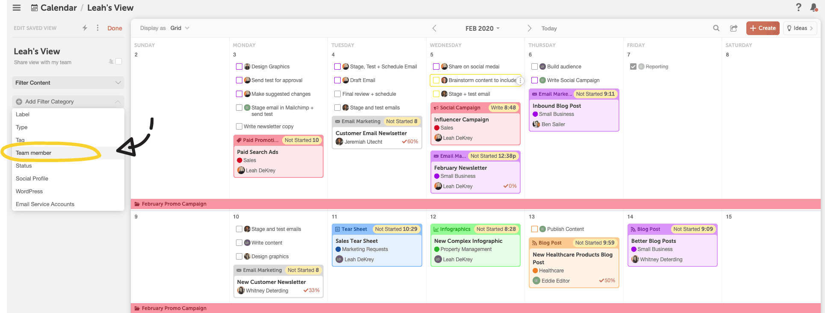Open options dots on Brainstorm content task

click(x=520, y=80)
